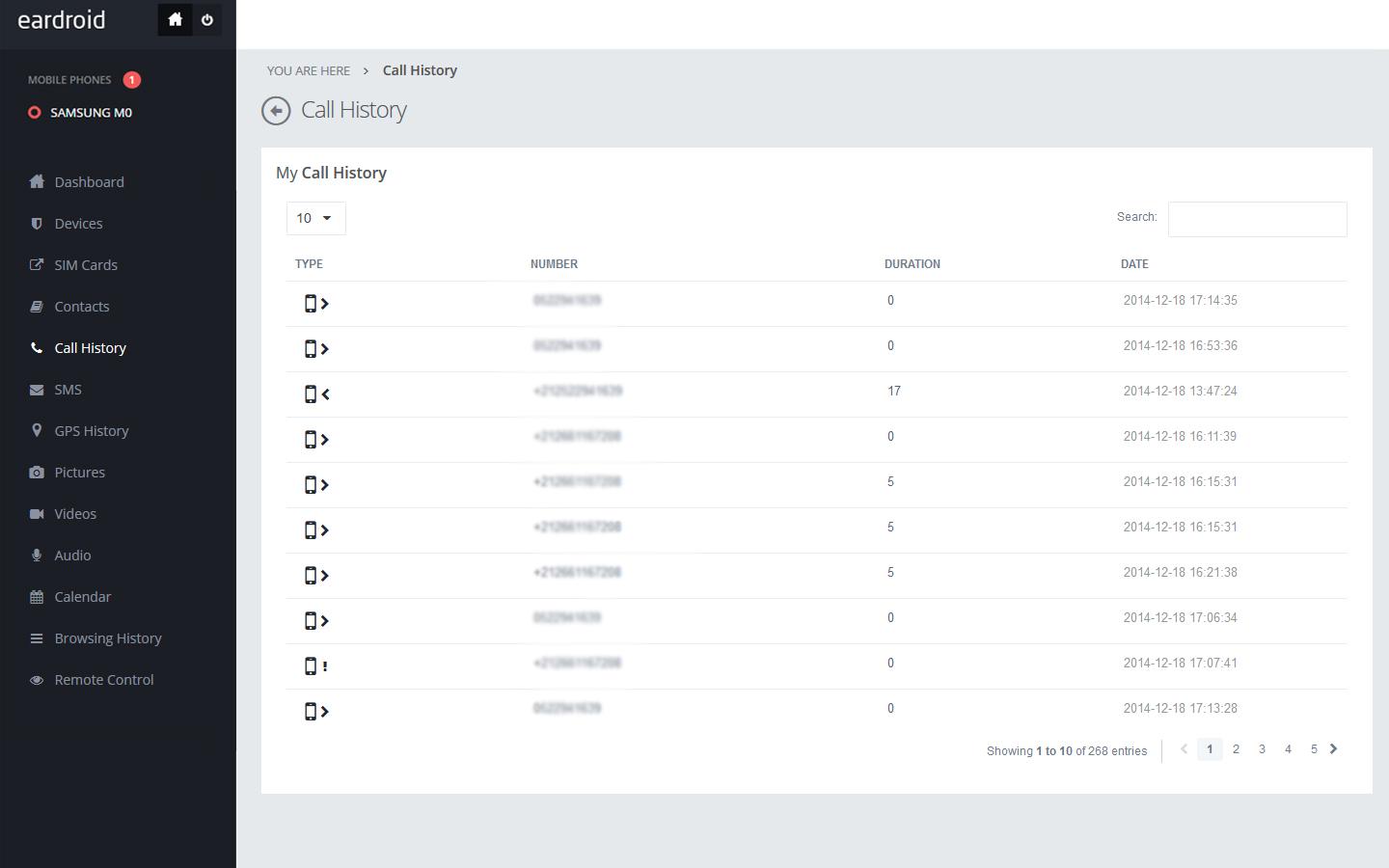Click the red circle icon beside SAMSUNG M0

(35, 113)
